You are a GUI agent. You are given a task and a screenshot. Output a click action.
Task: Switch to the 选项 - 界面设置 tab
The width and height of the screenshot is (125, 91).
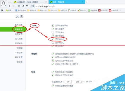(67, 2)
